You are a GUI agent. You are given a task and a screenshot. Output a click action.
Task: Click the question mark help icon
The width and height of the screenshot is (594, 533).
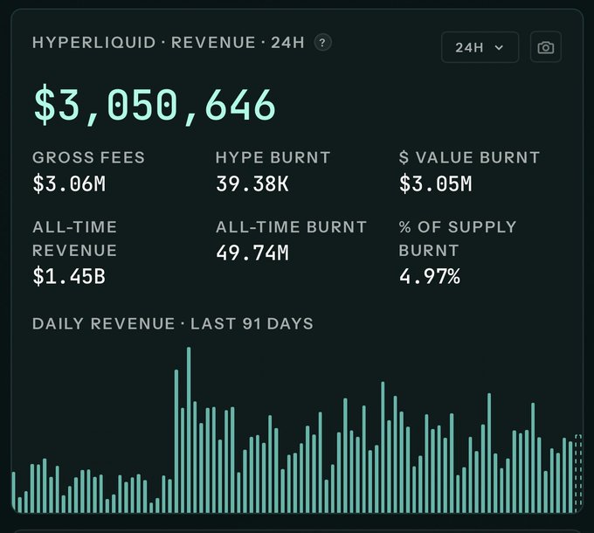pos(322,43)
